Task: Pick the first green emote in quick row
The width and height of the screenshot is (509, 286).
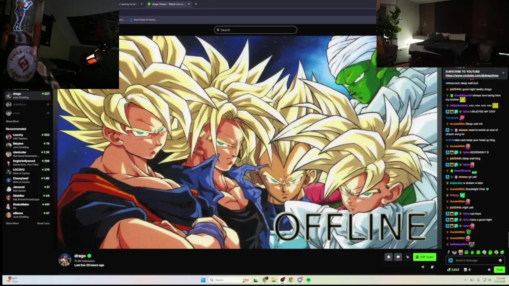Action: click(466, 252)
